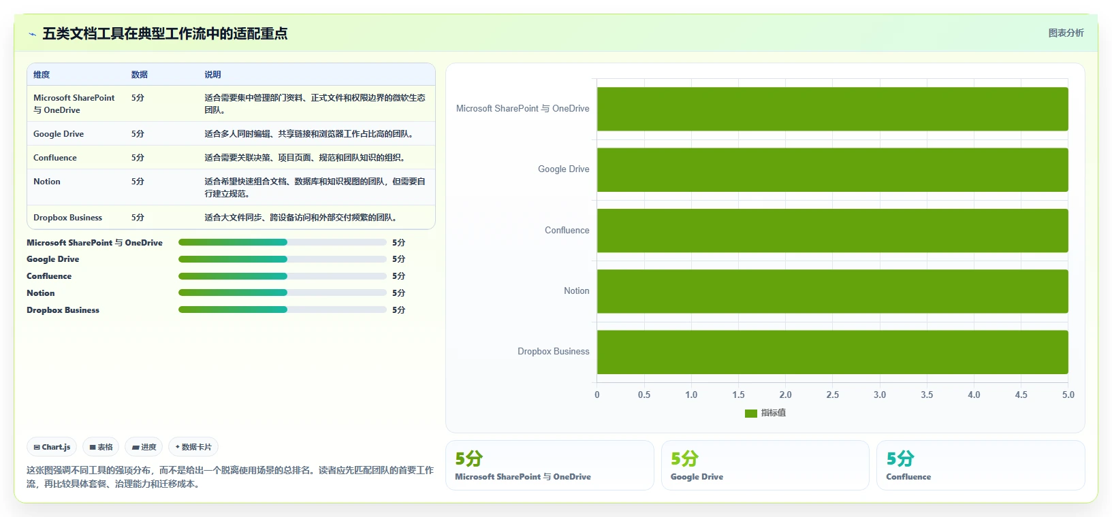Viewport: 1112px width, 517px height.
Task: Click the Notion bar in the chart
Action: (x=832, y=291)
